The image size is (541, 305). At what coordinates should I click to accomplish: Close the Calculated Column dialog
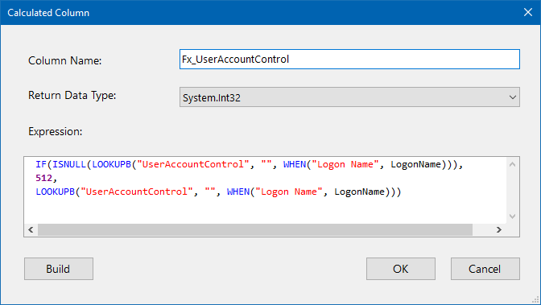click(528, 12)
